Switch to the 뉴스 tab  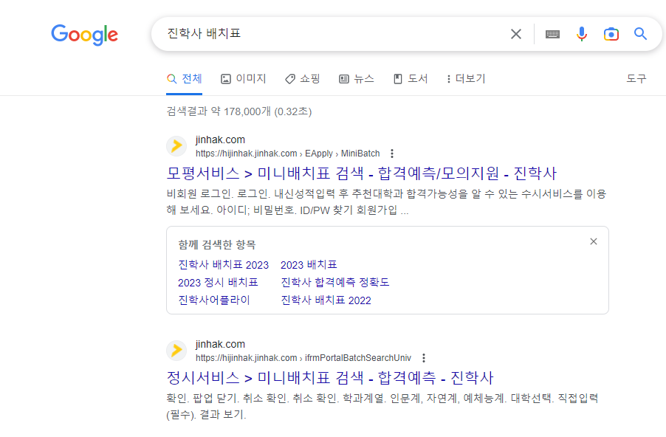357,78
